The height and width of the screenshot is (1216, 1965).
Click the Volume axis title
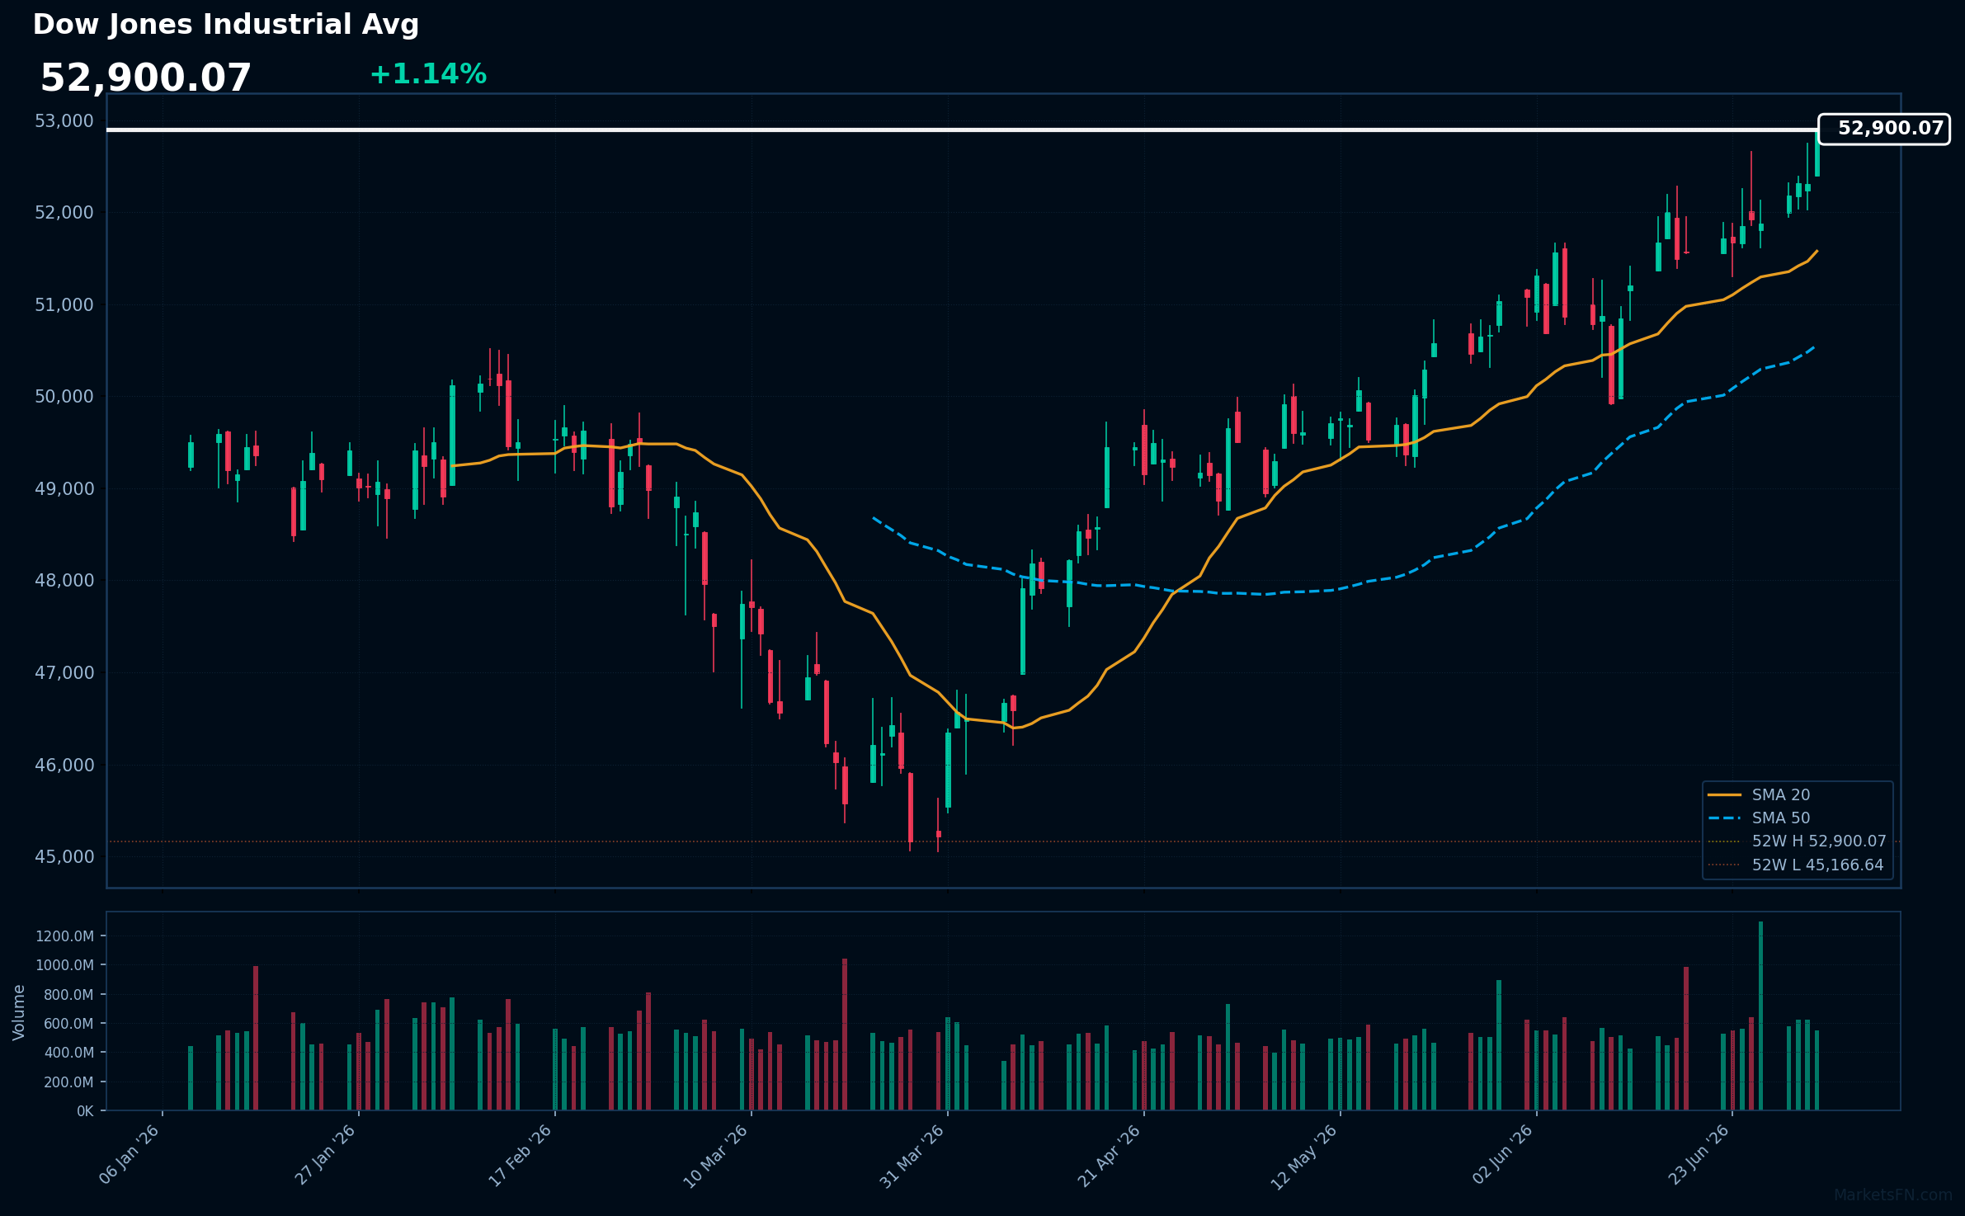[x=19, y=1012]
